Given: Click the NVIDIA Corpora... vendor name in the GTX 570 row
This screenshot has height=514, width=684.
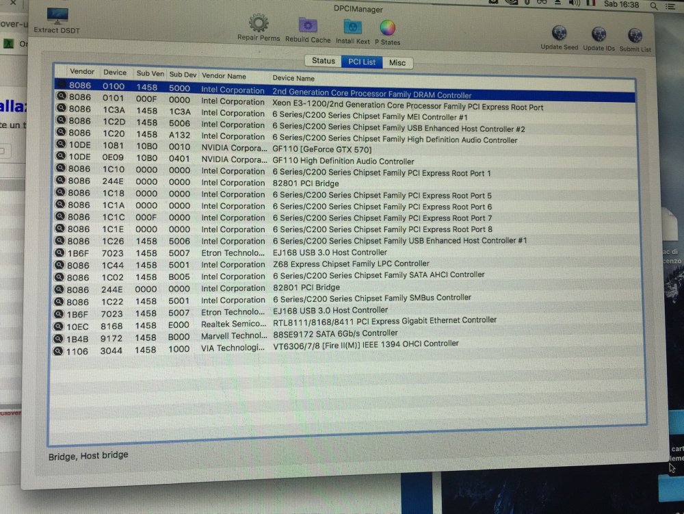Looking at the screenshot, I should [x=234, y=148].
